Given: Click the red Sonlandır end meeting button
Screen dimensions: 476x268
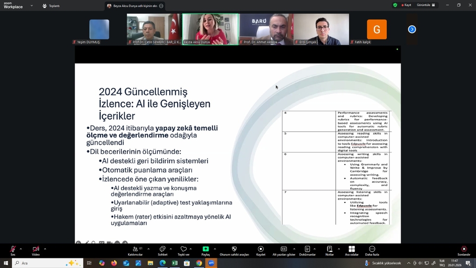Looking at the screenshot, I should [x=463, y=249].
